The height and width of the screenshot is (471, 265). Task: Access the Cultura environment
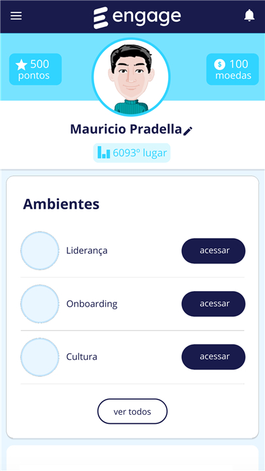pyautogui.click(x=213, y=357)
